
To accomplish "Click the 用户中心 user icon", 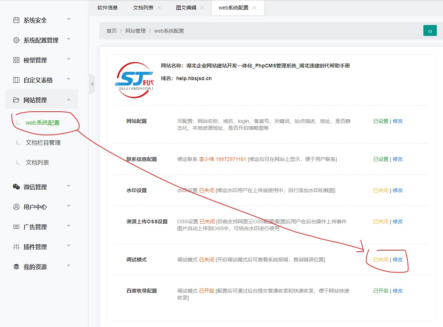I will tap(16, 207).
